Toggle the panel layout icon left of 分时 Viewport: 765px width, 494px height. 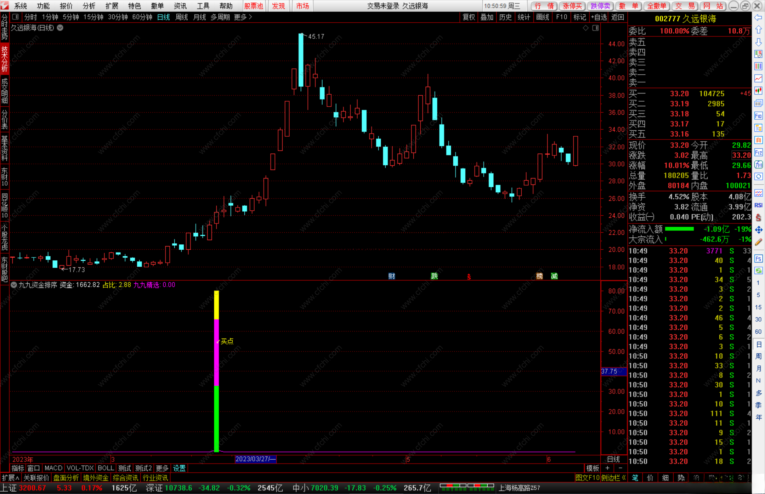pos(15,17)
